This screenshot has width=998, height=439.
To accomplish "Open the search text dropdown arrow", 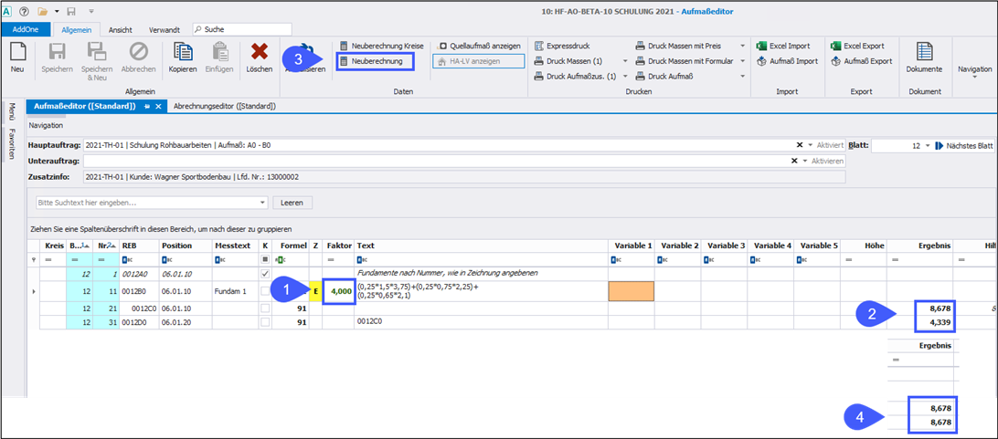I will coord(262,203).
